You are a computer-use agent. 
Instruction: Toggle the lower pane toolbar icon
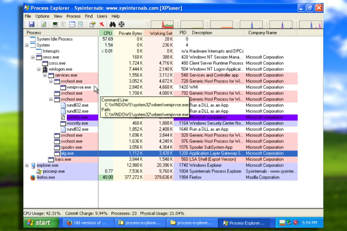pos(72,25)
